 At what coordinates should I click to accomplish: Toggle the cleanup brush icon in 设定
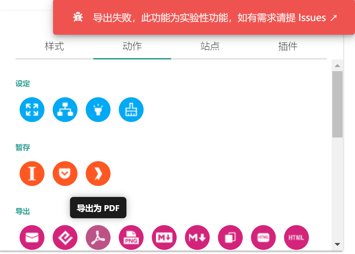[x=131, y=110]
